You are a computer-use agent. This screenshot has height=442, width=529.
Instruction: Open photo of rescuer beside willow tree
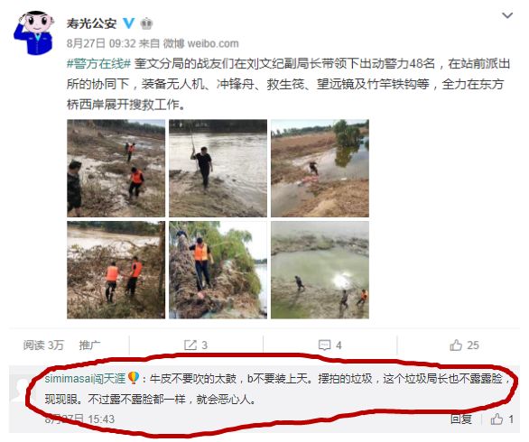[218, 270]
